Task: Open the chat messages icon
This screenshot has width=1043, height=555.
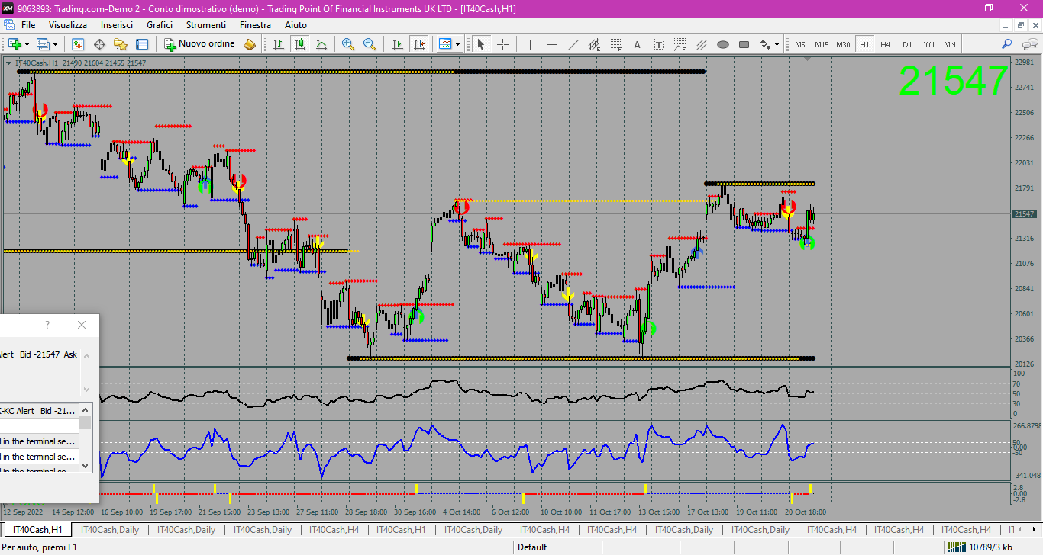Action: coord(1028,44)
